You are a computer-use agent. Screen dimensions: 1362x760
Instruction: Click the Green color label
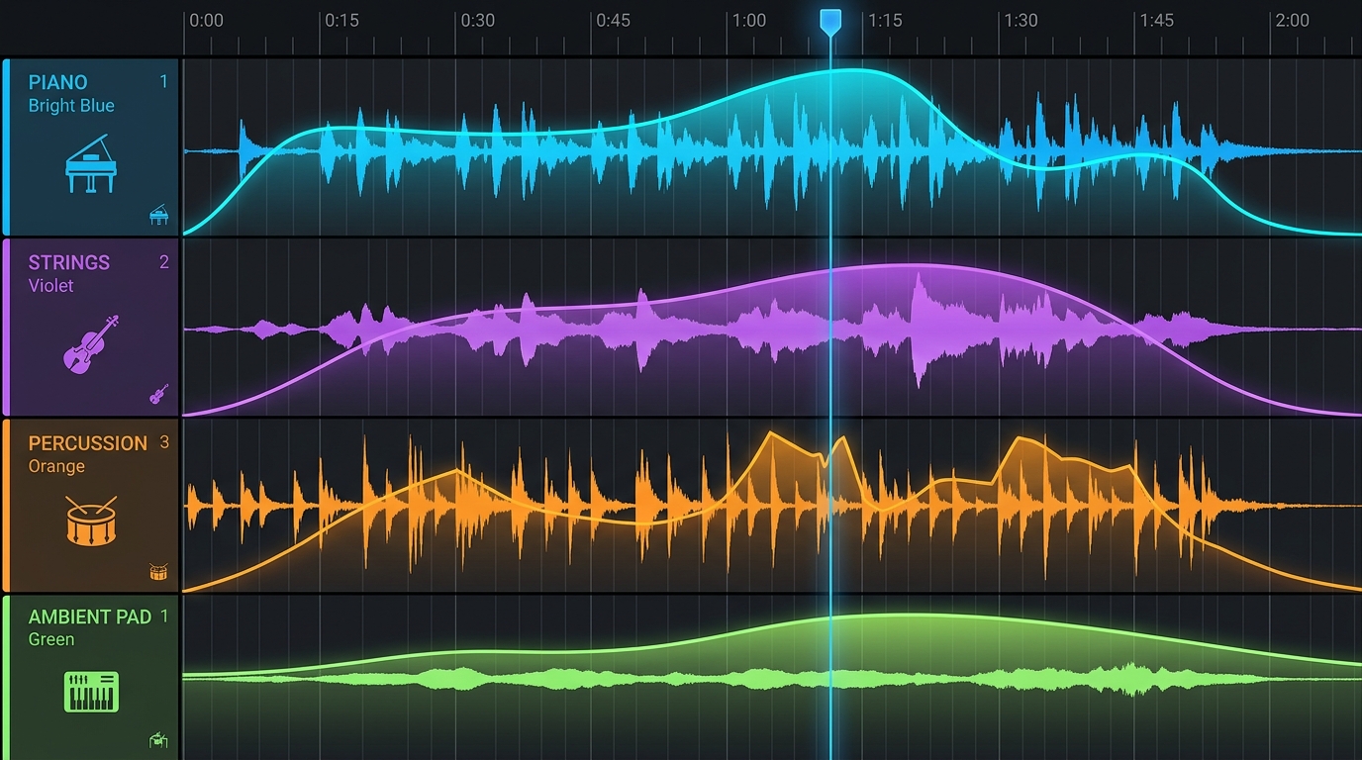[x=50, y=639]
